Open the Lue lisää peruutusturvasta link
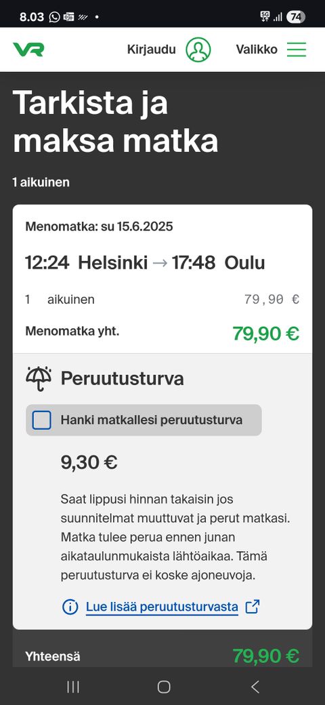 tap(162, 607)
